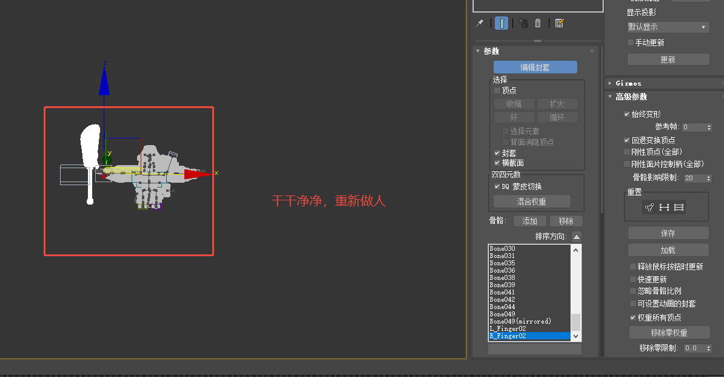
Task: Enable 释放鼠标按钮时更新 checkbox
Action: pos(633,267)
